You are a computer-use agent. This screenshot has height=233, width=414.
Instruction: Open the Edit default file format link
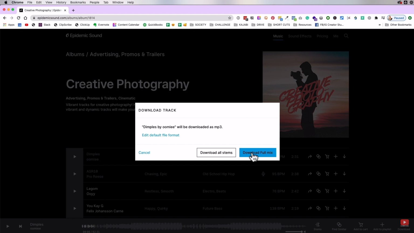[160, 135]
